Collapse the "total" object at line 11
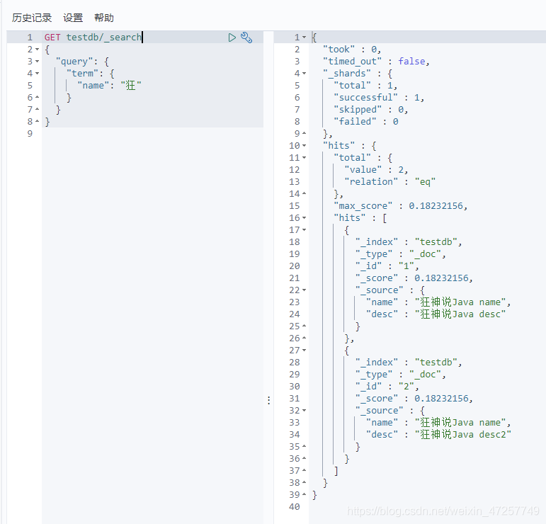This screenshot has height=524, width=546. click(x=305, y=158)
